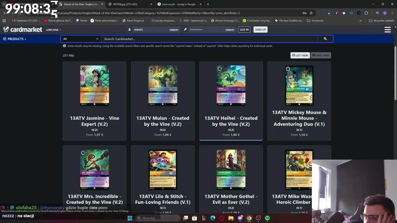This screenshot has height=223, width=397.
Task: Switch to Grid View
Action: [321, 55]
